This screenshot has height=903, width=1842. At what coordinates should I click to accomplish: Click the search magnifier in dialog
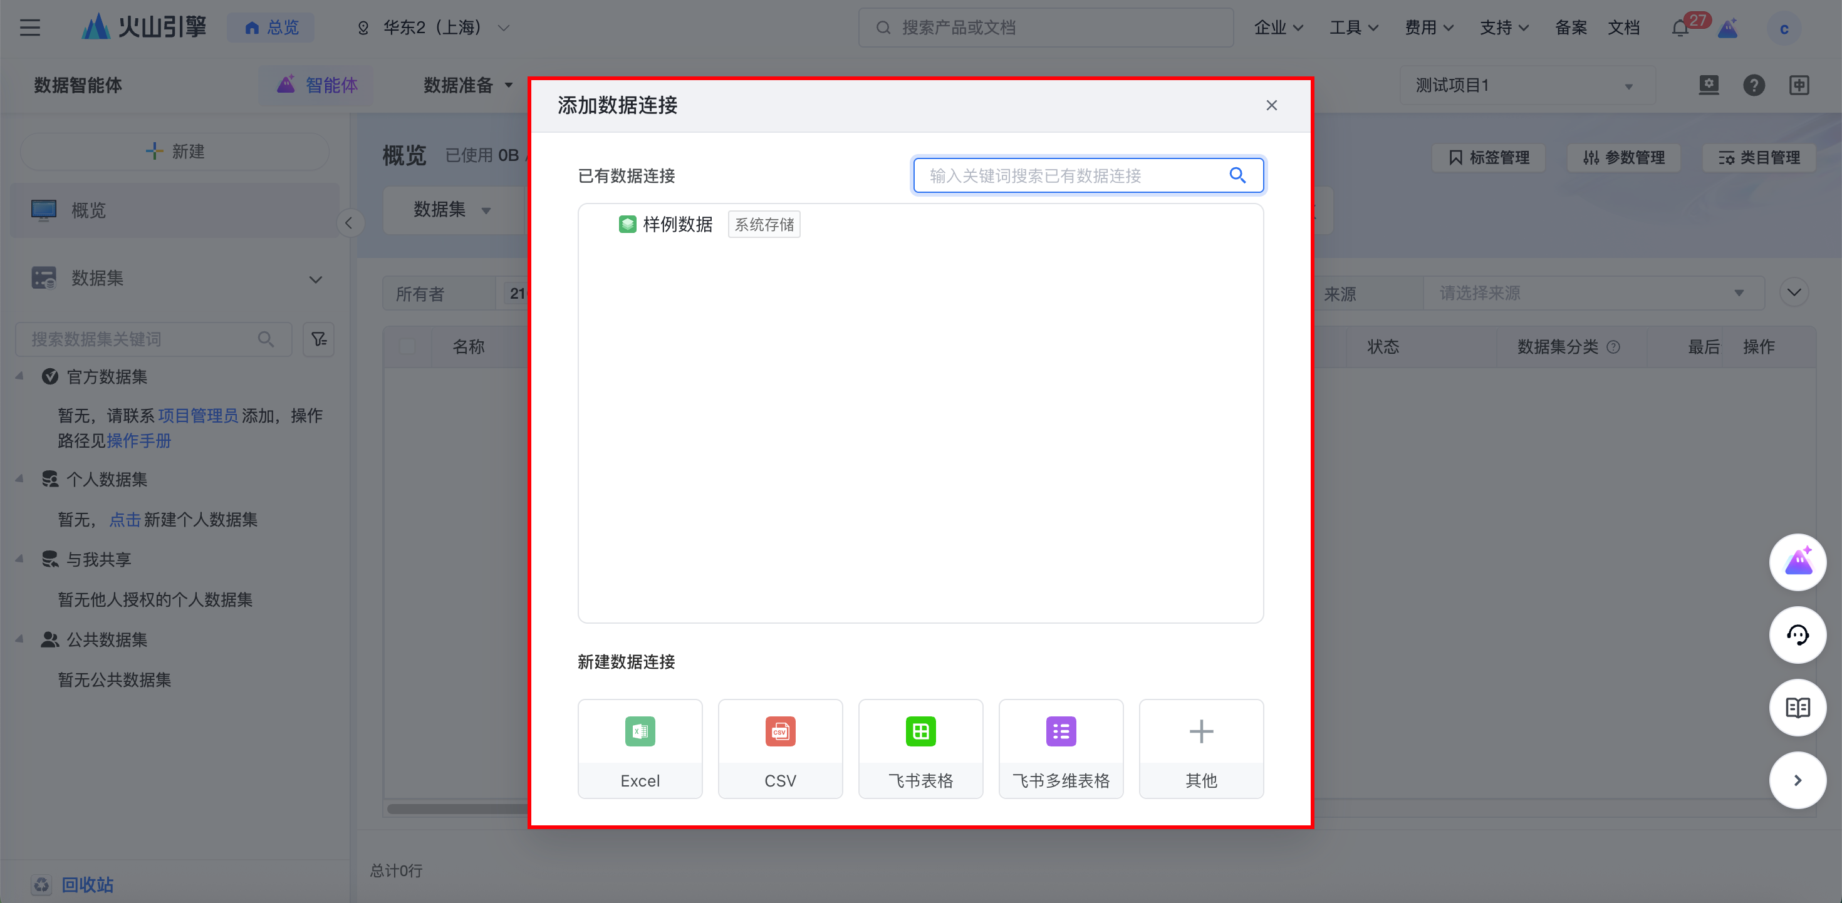(1237, 175)
